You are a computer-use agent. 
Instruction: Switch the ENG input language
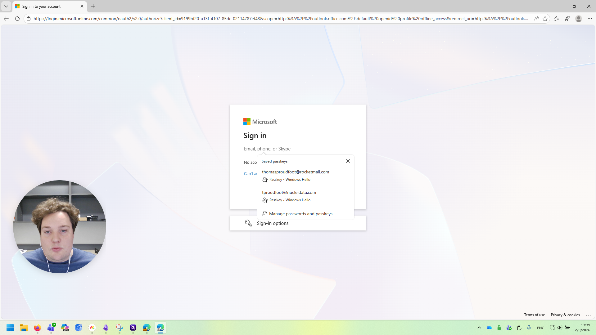pyautogui.click(x=541, y=328)
